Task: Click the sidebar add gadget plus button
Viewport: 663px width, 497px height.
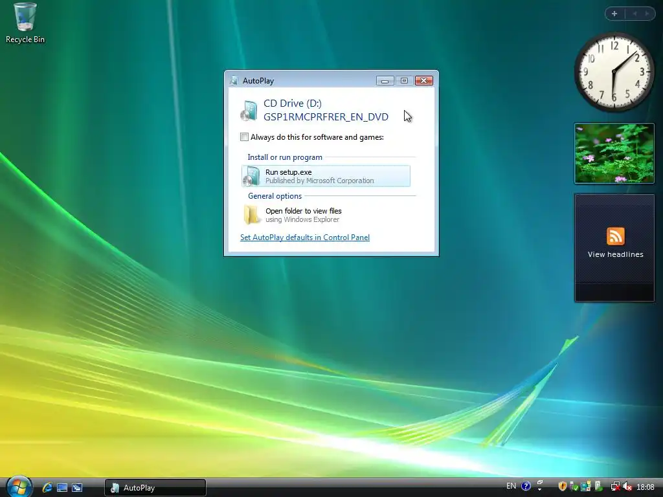Action: click(614, 14)
